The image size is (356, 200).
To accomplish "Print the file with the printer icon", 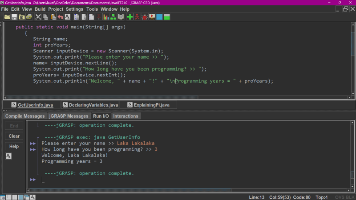I will coord(29,17).
